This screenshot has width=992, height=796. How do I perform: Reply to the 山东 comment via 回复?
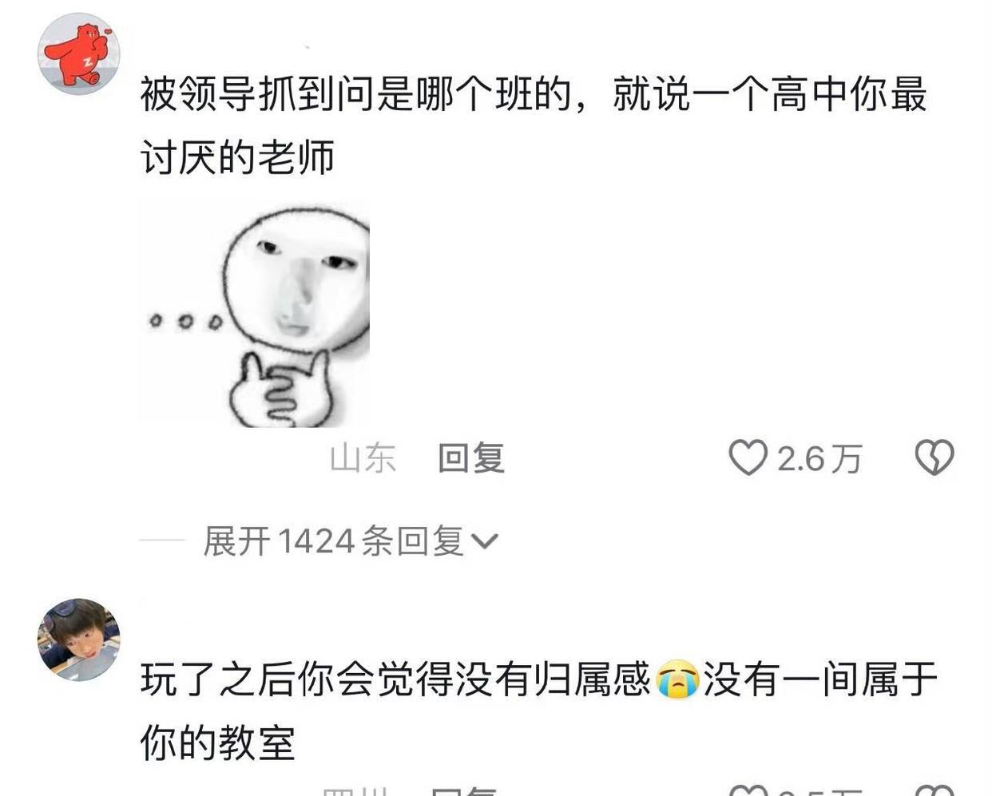[x=471, y=458]
